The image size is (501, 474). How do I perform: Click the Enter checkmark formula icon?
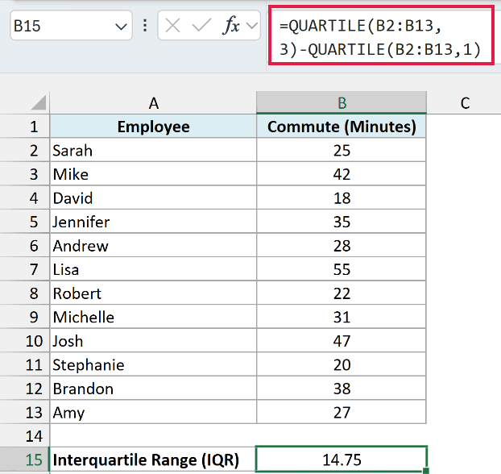point(201,26)
